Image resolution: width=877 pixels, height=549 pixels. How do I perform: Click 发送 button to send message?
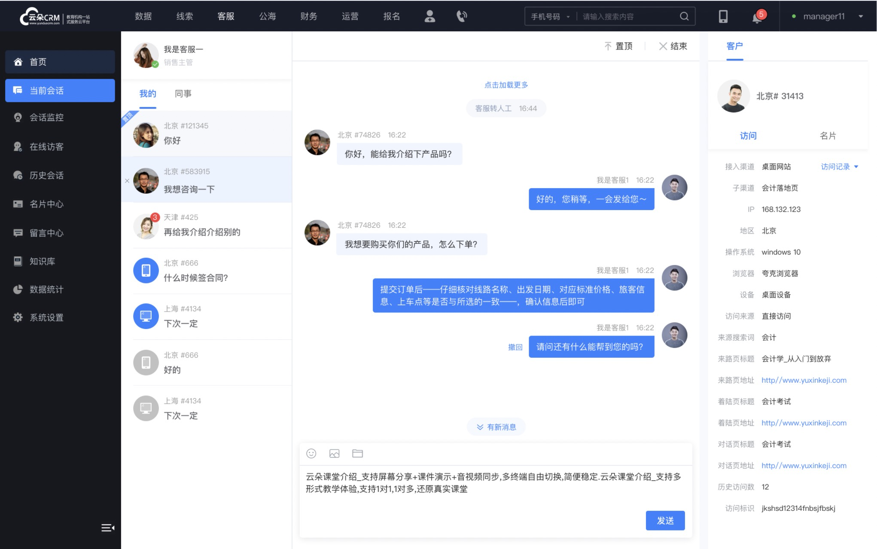coord(665,520)
